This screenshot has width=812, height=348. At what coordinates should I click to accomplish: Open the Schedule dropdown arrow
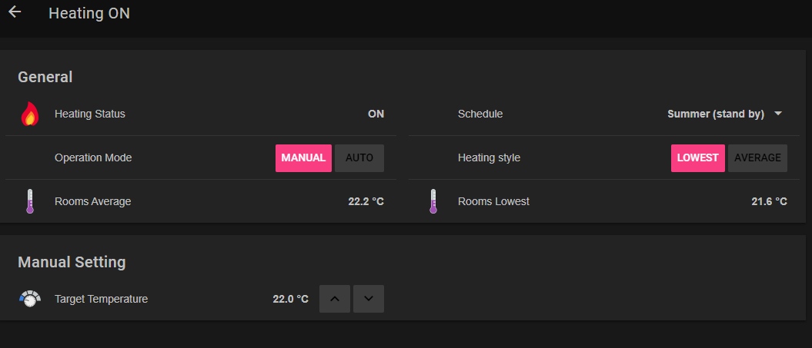pyautogui.click(x=778, y=114)
